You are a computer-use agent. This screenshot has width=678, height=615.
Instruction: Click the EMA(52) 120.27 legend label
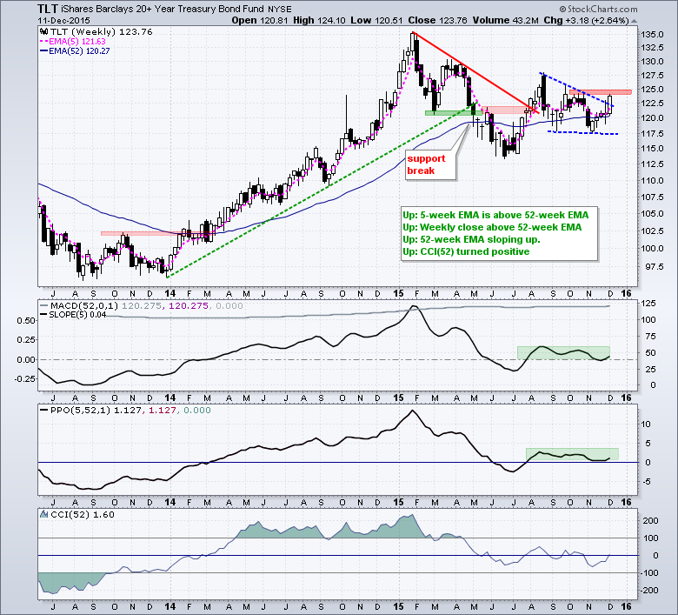click(x=79, y=51)
